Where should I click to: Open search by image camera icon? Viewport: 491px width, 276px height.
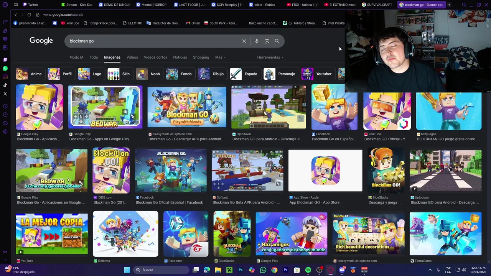click(267, 41)
